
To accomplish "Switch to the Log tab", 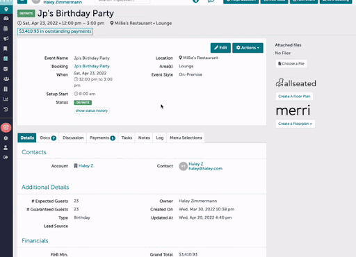I will 160,138.
